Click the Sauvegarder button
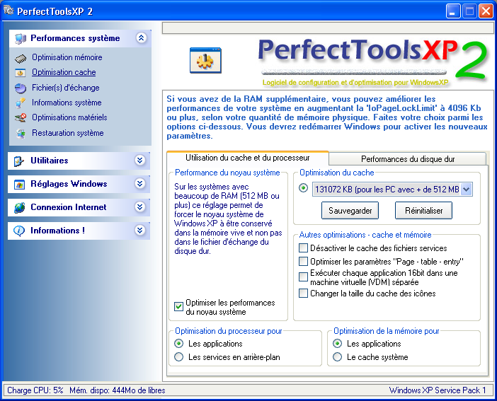497x401 pixels. click(350, 211)
